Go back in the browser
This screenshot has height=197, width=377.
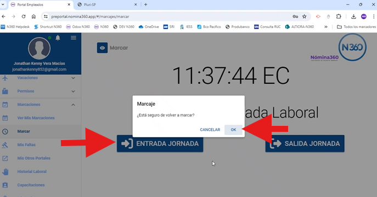coord(4,16)
